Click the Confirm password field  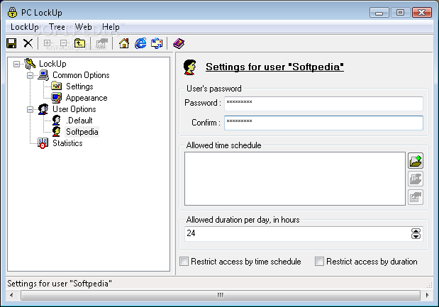(323, 123)
